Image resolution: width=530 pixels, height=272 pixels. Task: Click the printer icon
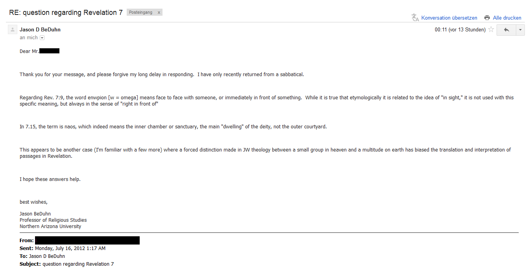[487, 18]
